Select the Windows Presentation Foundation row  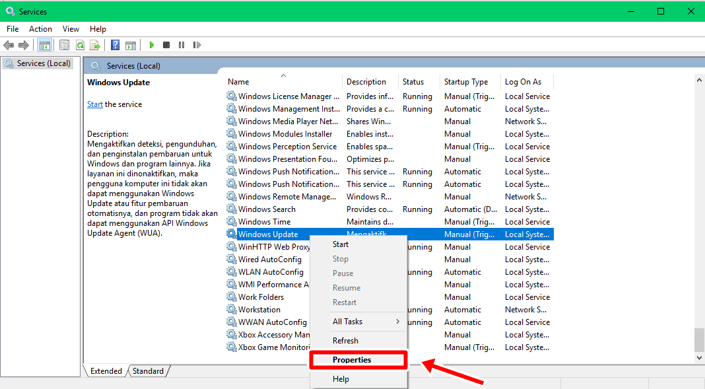click(389, 159)
